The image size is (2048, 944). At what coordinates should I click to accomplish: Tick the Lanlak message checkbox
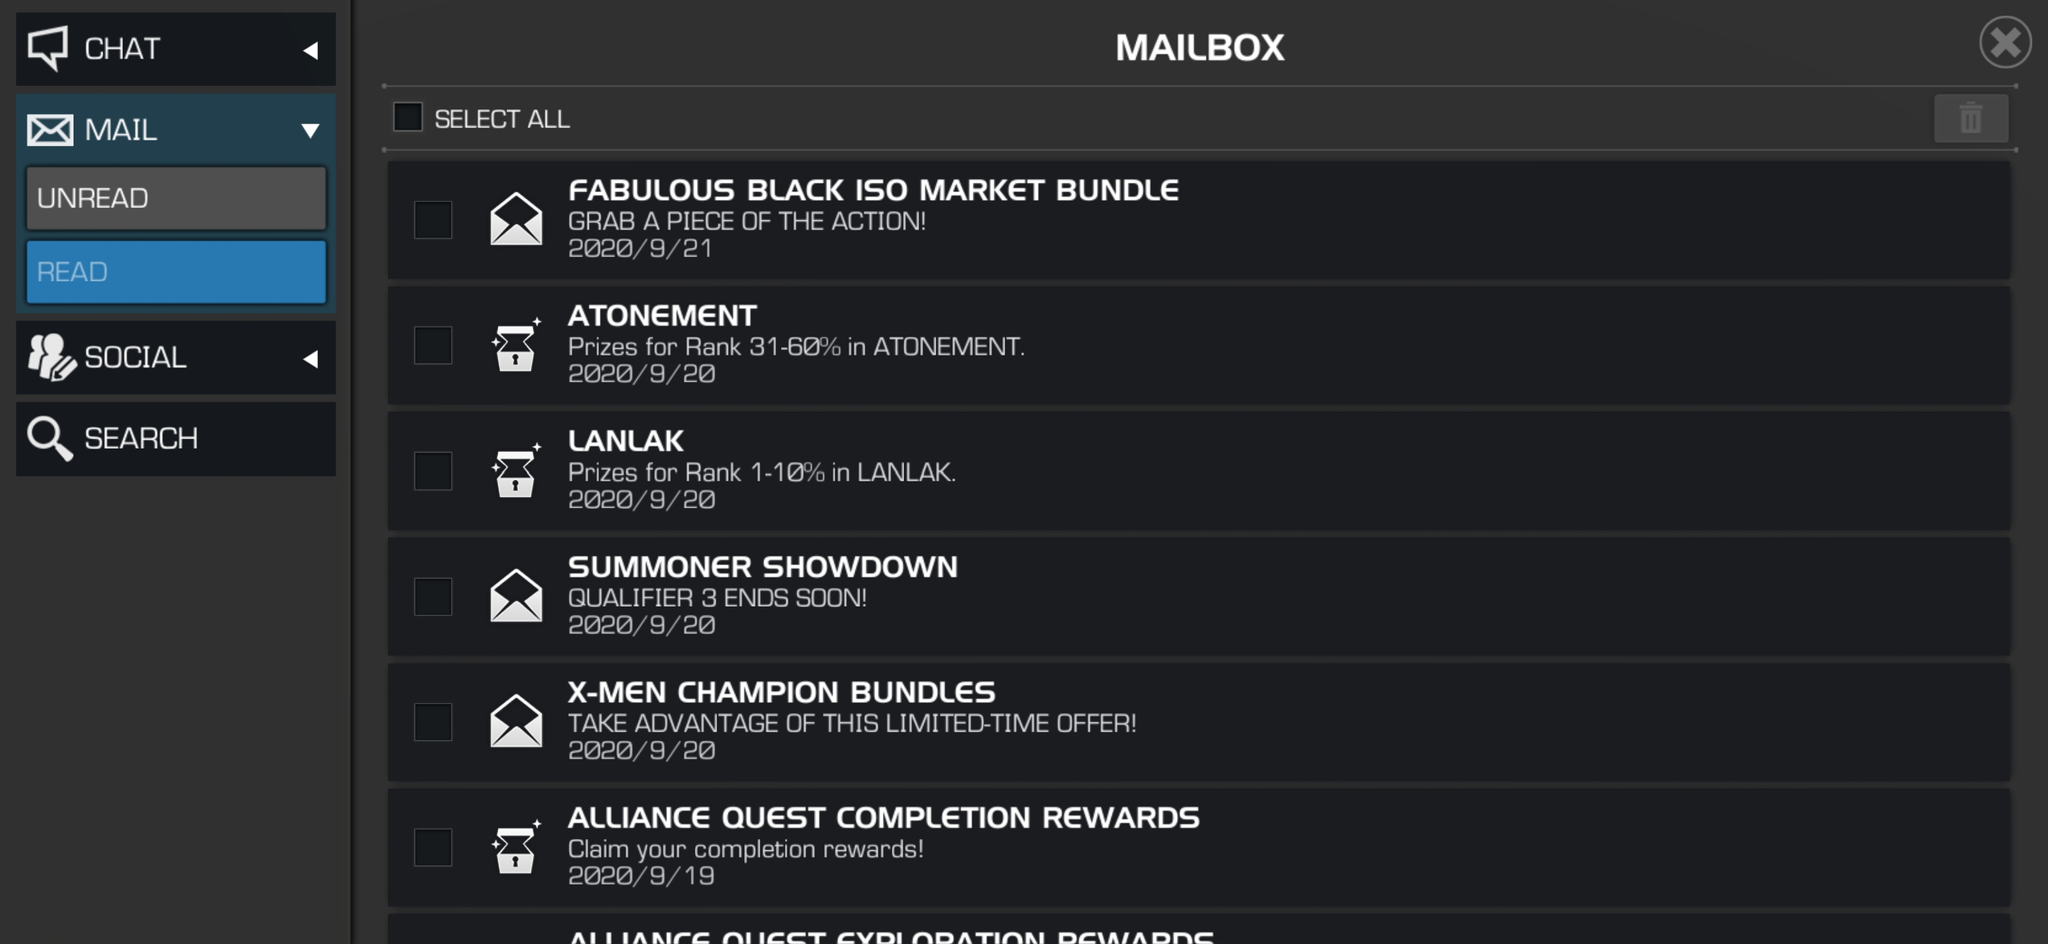(x=433, y=470)
